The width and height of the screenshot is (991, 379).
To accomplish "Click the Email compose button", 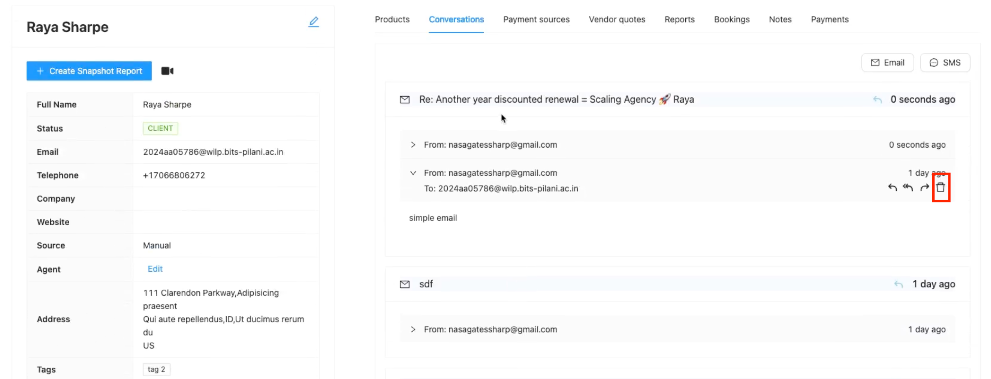I will click(887, 63).
